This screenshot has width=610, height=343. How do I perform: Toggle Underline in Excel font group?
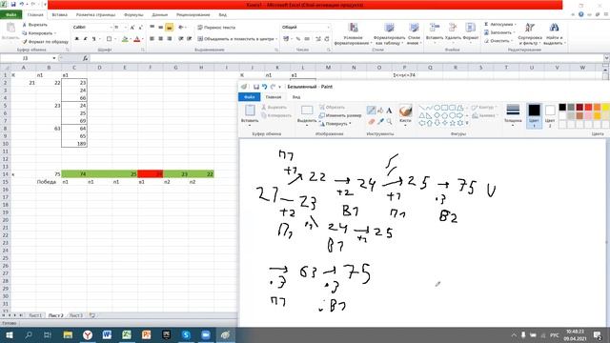click(x=93, y=39)
